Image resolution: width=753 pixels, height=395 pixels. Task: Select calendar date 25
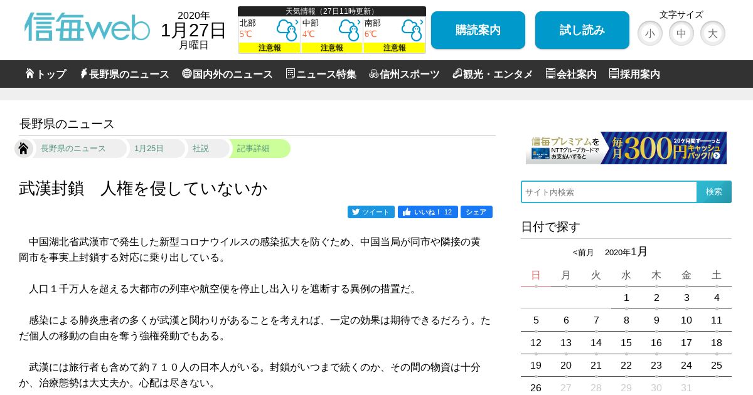[x=717, y=366]
